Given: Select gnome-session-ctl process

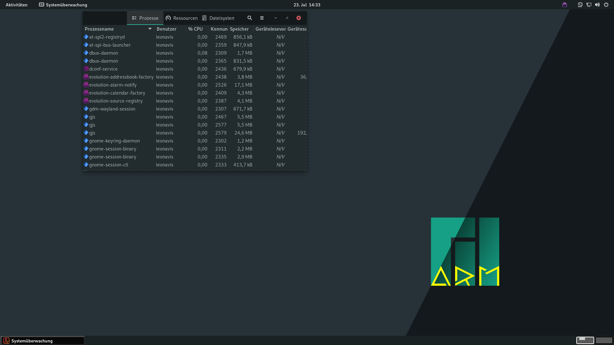Looking at the screenshot, I should coord(195,165).
